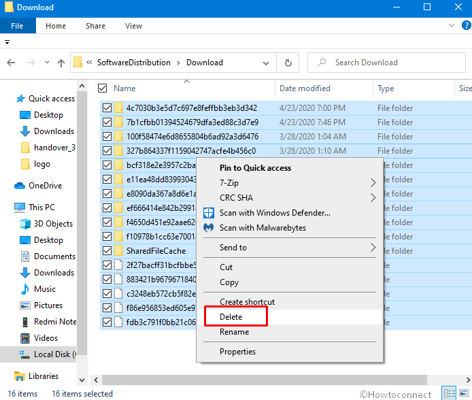Click the Malwarebytes logo icon
Viewport: 472px width, 400px height.
coord(209,227)
